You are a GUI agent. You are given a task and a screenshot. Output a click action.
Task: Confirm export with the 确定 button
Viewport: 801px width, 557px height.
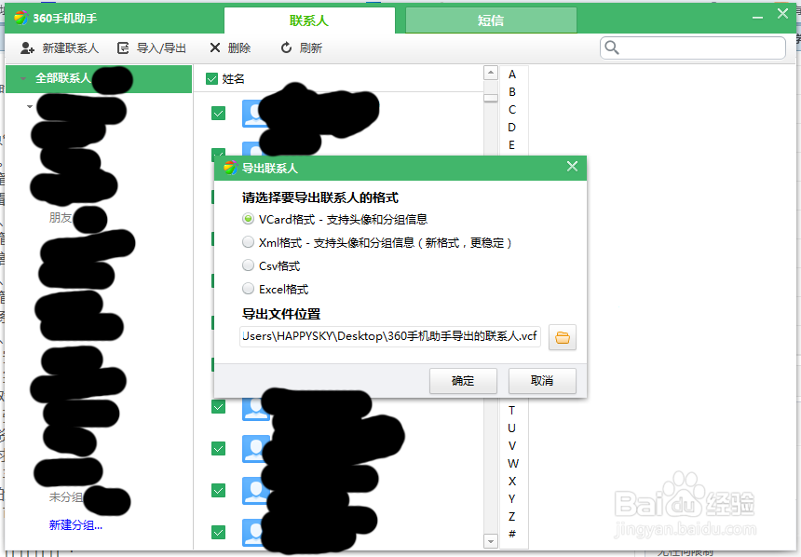(463, 381)
